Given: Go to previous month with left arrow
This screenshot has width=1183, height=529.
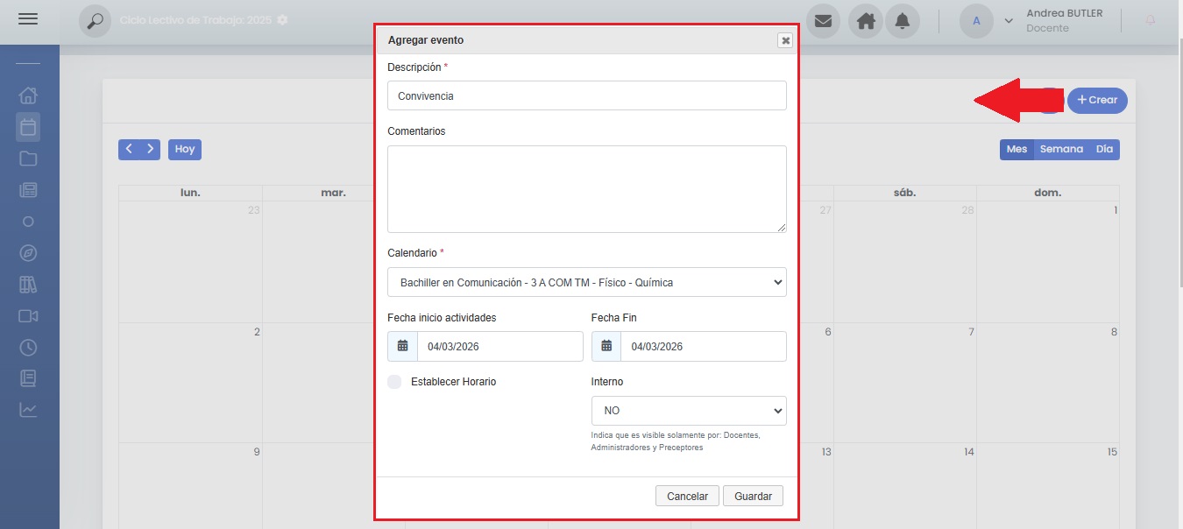Looking at the screenshot, I should (129, 149).
